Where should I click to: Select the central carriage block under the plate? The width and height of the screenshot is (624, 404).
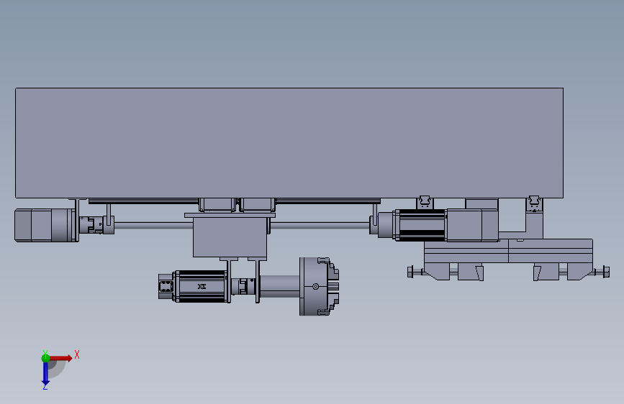[230, 237]
